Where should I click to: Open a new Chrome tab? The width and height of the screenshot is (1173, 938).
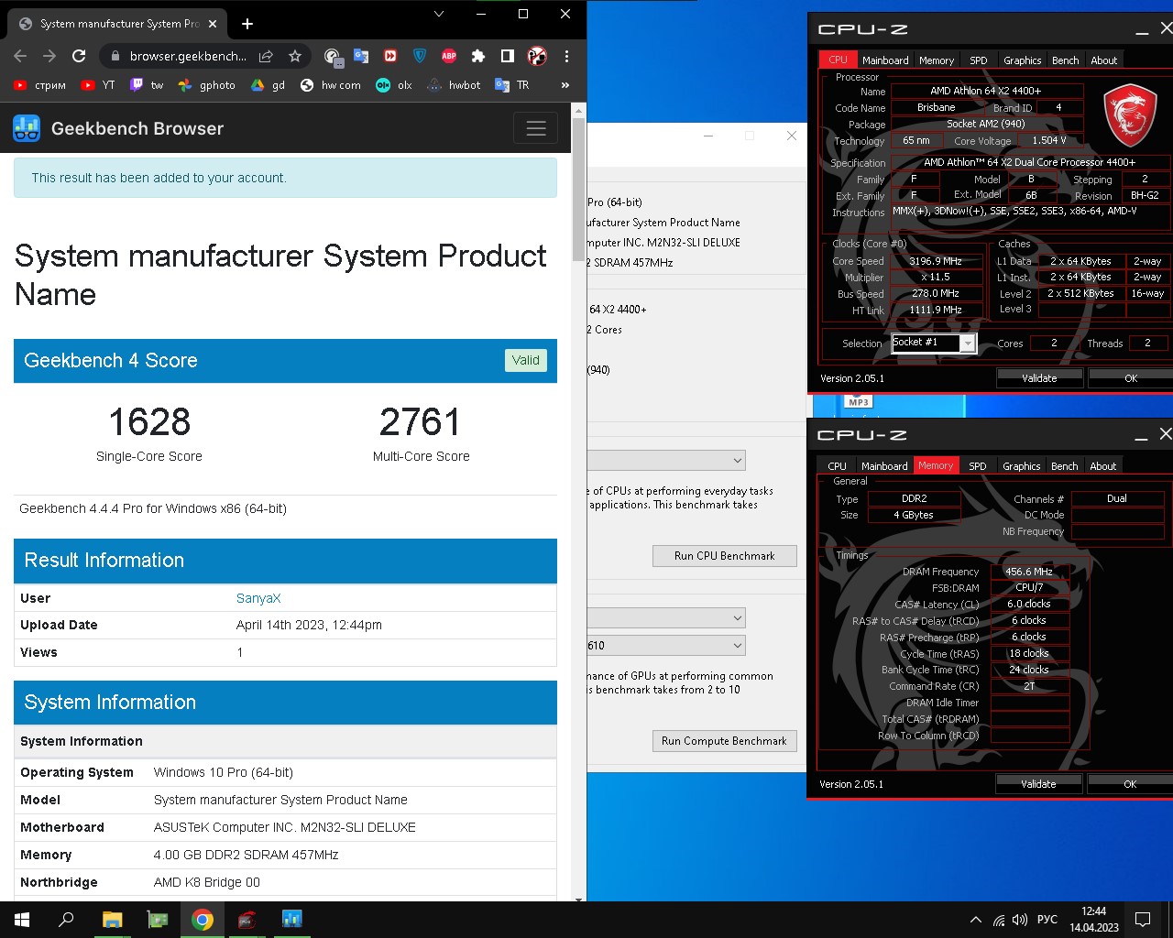[247, 24]
